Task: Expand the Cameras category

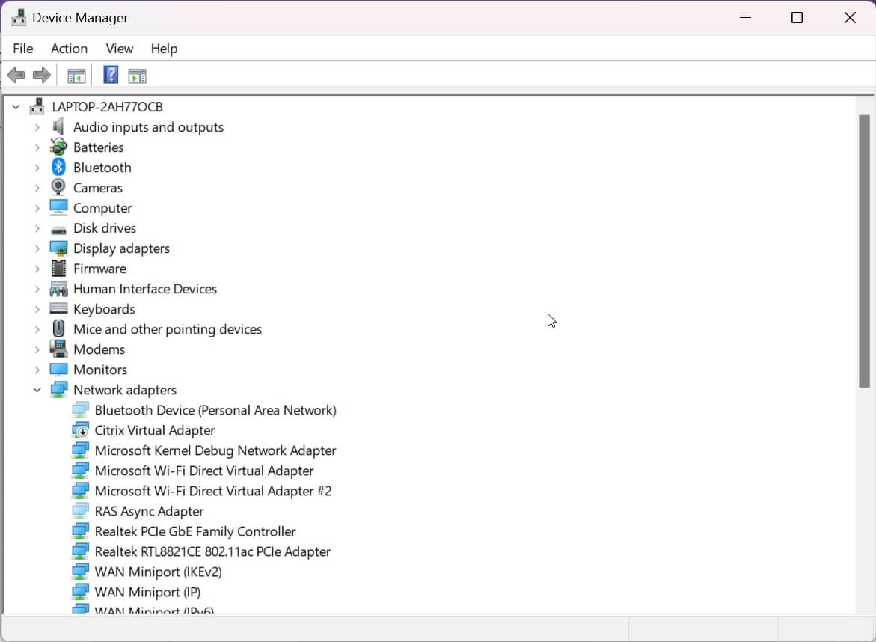Action: tap(37, 188)
